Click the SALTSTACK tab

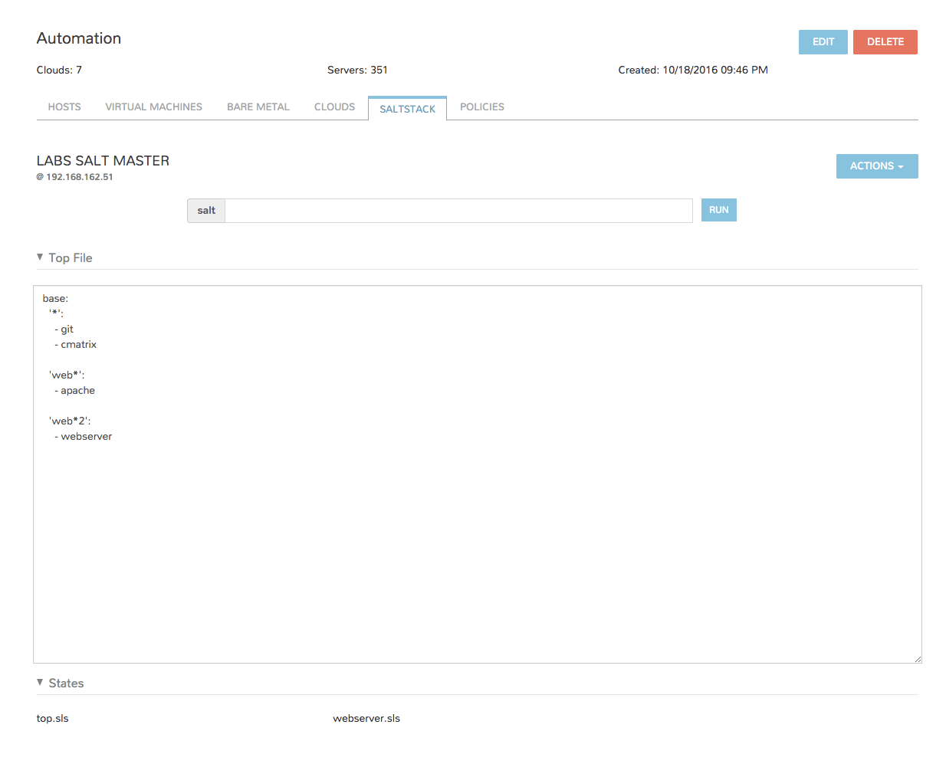407,109
